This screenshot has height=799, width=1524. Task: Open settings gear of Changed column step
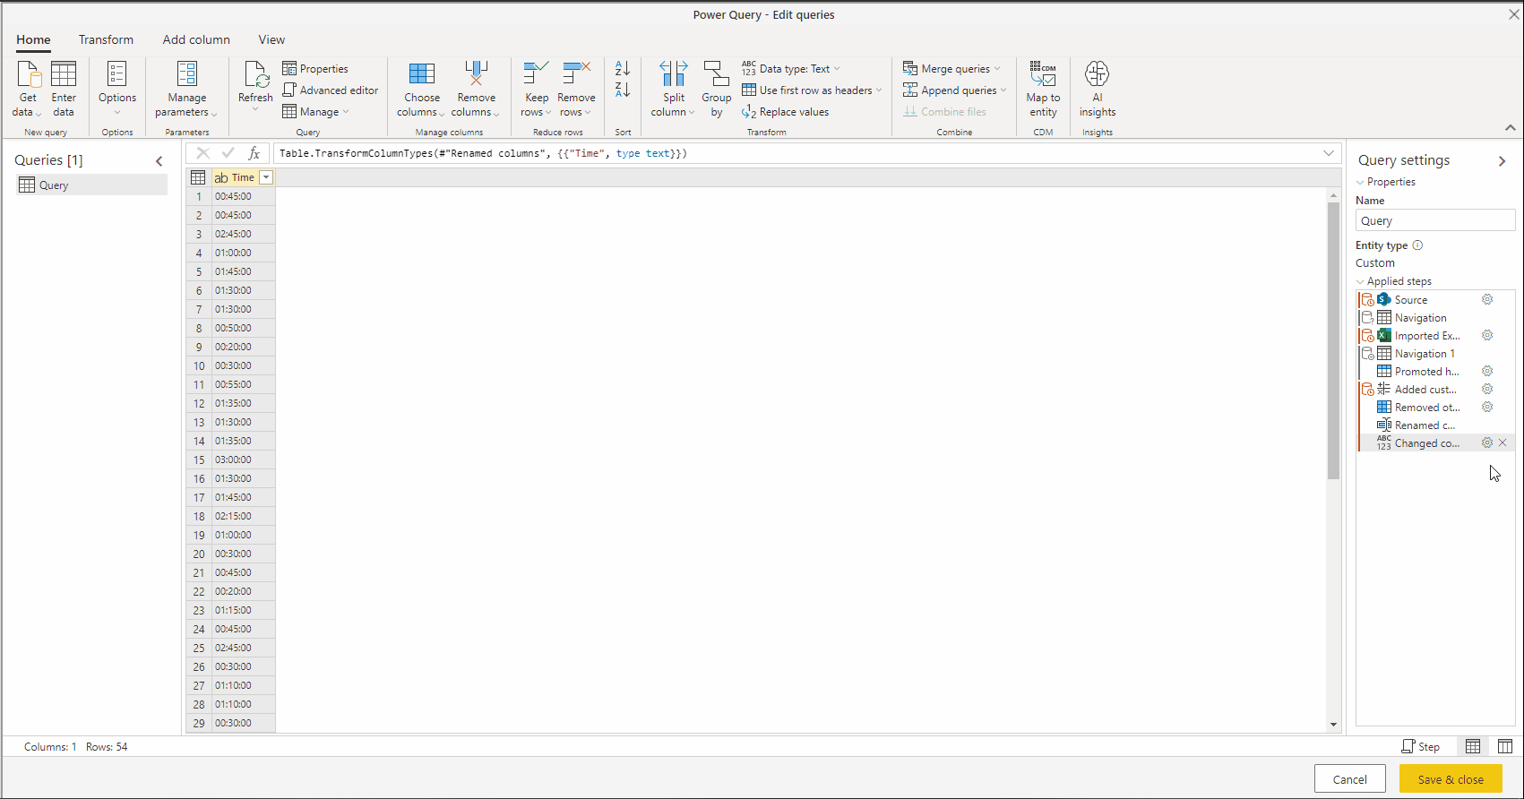tap(1487, 443)
